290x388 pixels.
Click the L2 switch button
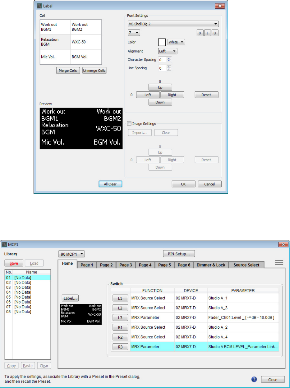(x=120, y=308)
